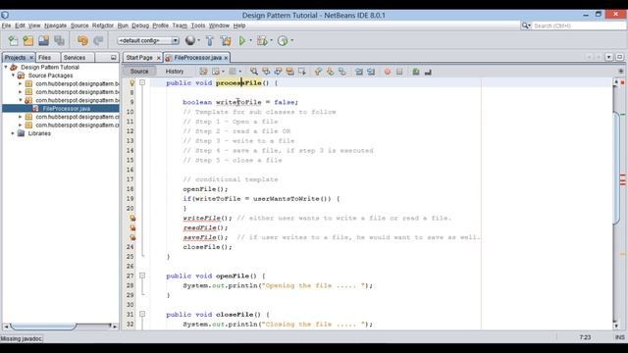Click the Projects panel horizontal scrollbar
The width and height of the screenshot is (628, 353).
tap(43, 327)
